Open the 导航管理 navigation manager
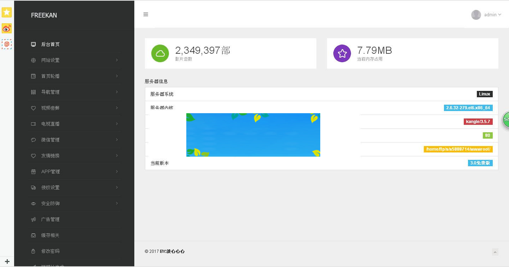The height and width of the screenshot is (267, 509). 50,92
